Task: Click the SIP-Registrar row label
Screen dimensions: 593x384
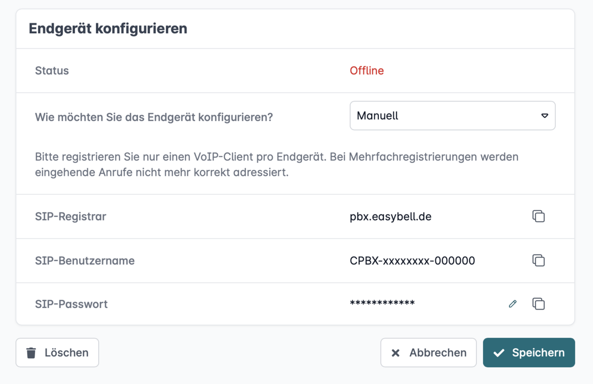Action: pyautogui.click(x=70, y=217)
